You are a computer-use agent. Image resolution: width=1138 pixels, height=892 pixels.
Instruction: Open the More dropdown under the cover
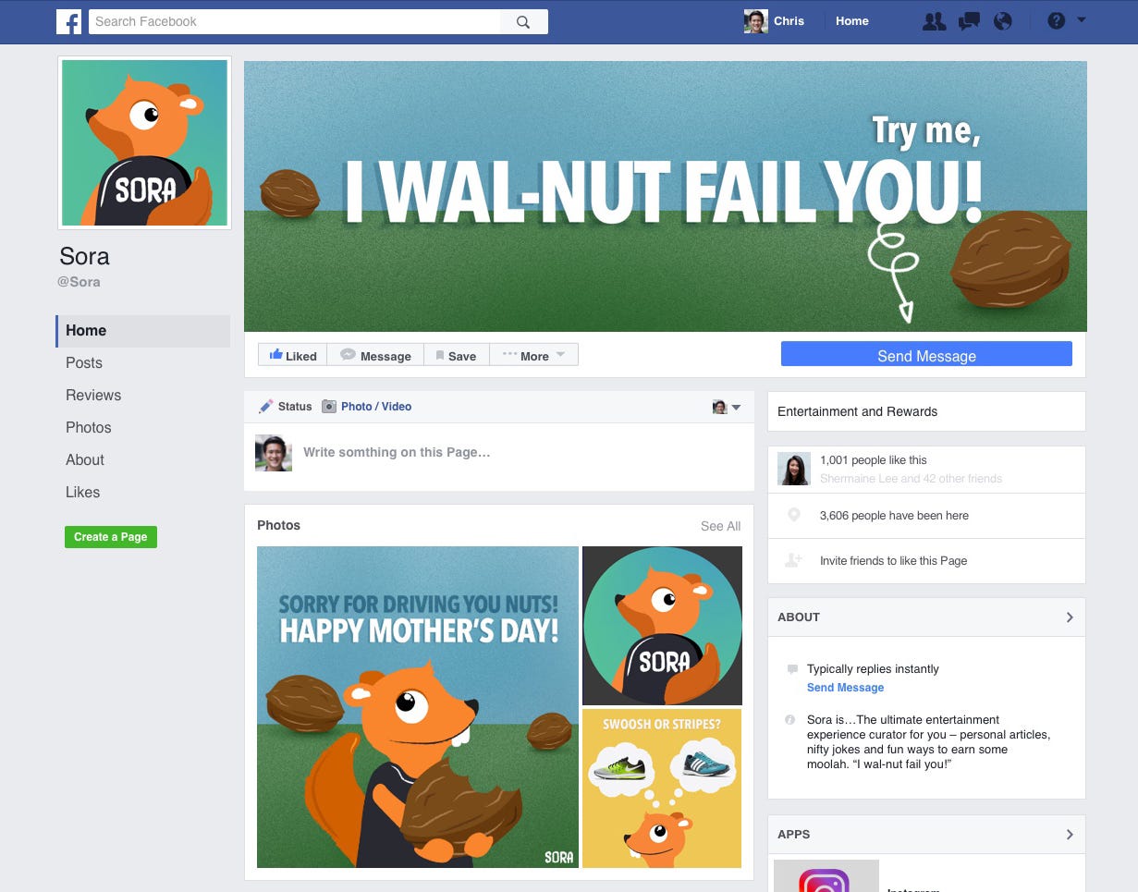tap(533, 355)
